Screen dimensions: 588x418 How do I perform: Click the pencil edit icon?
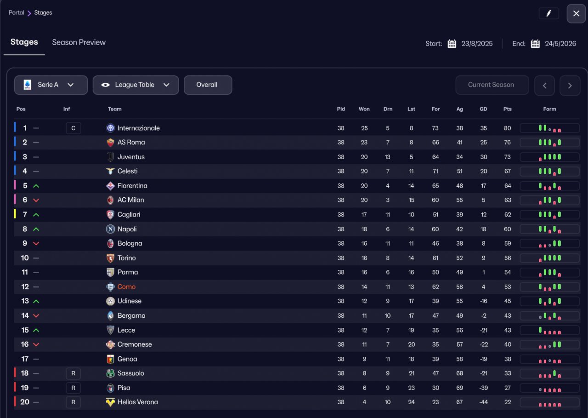tap(548, 13)
